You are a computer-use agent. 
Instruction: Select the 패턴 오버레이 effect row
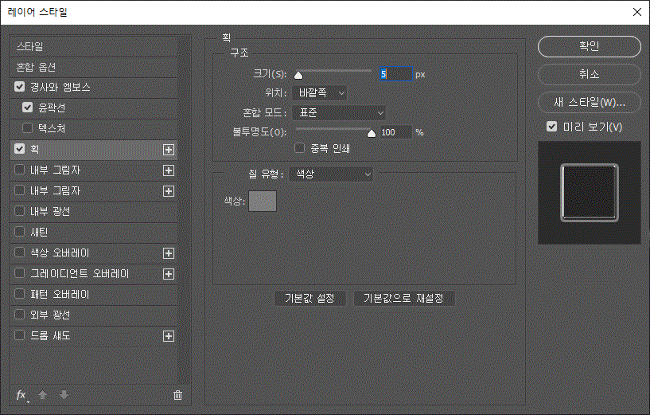[x=94, y=295]
